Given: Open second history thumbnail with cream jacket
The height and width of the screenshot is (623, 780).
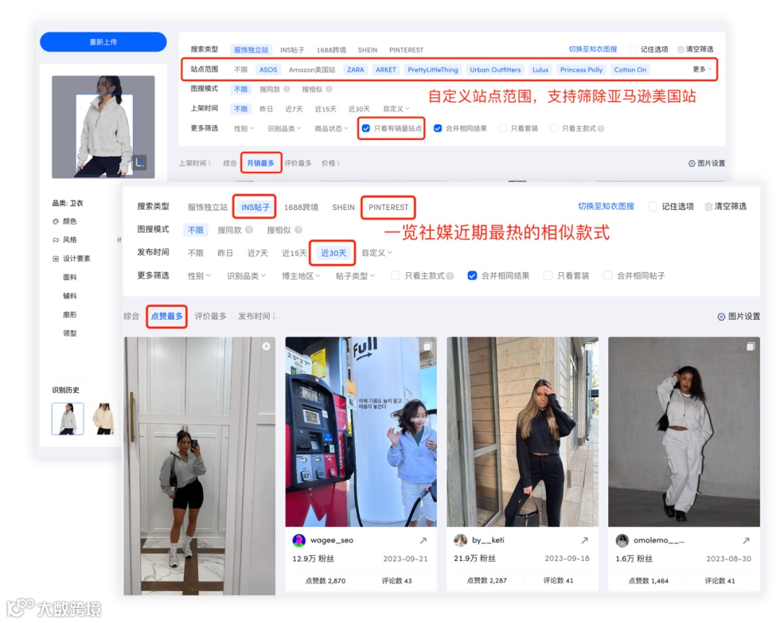Looking at the screenshot, I should tap(103, 419).
